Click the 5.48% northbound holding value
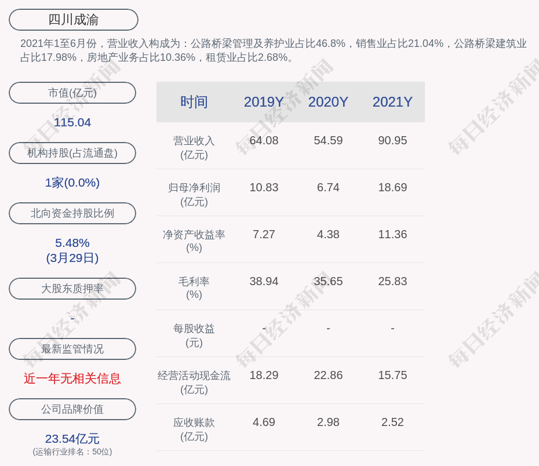 [72, 243]
